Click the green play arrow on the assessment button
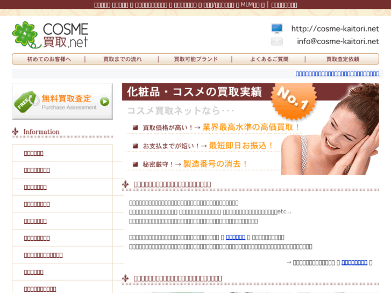This screenshot has height=293, width=391. click(x=105, y=102)
